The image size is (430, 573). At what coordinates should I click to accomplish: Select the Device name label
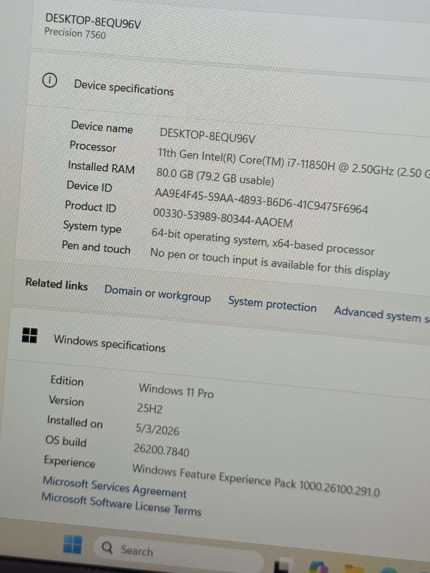click(x=102, y=127)
